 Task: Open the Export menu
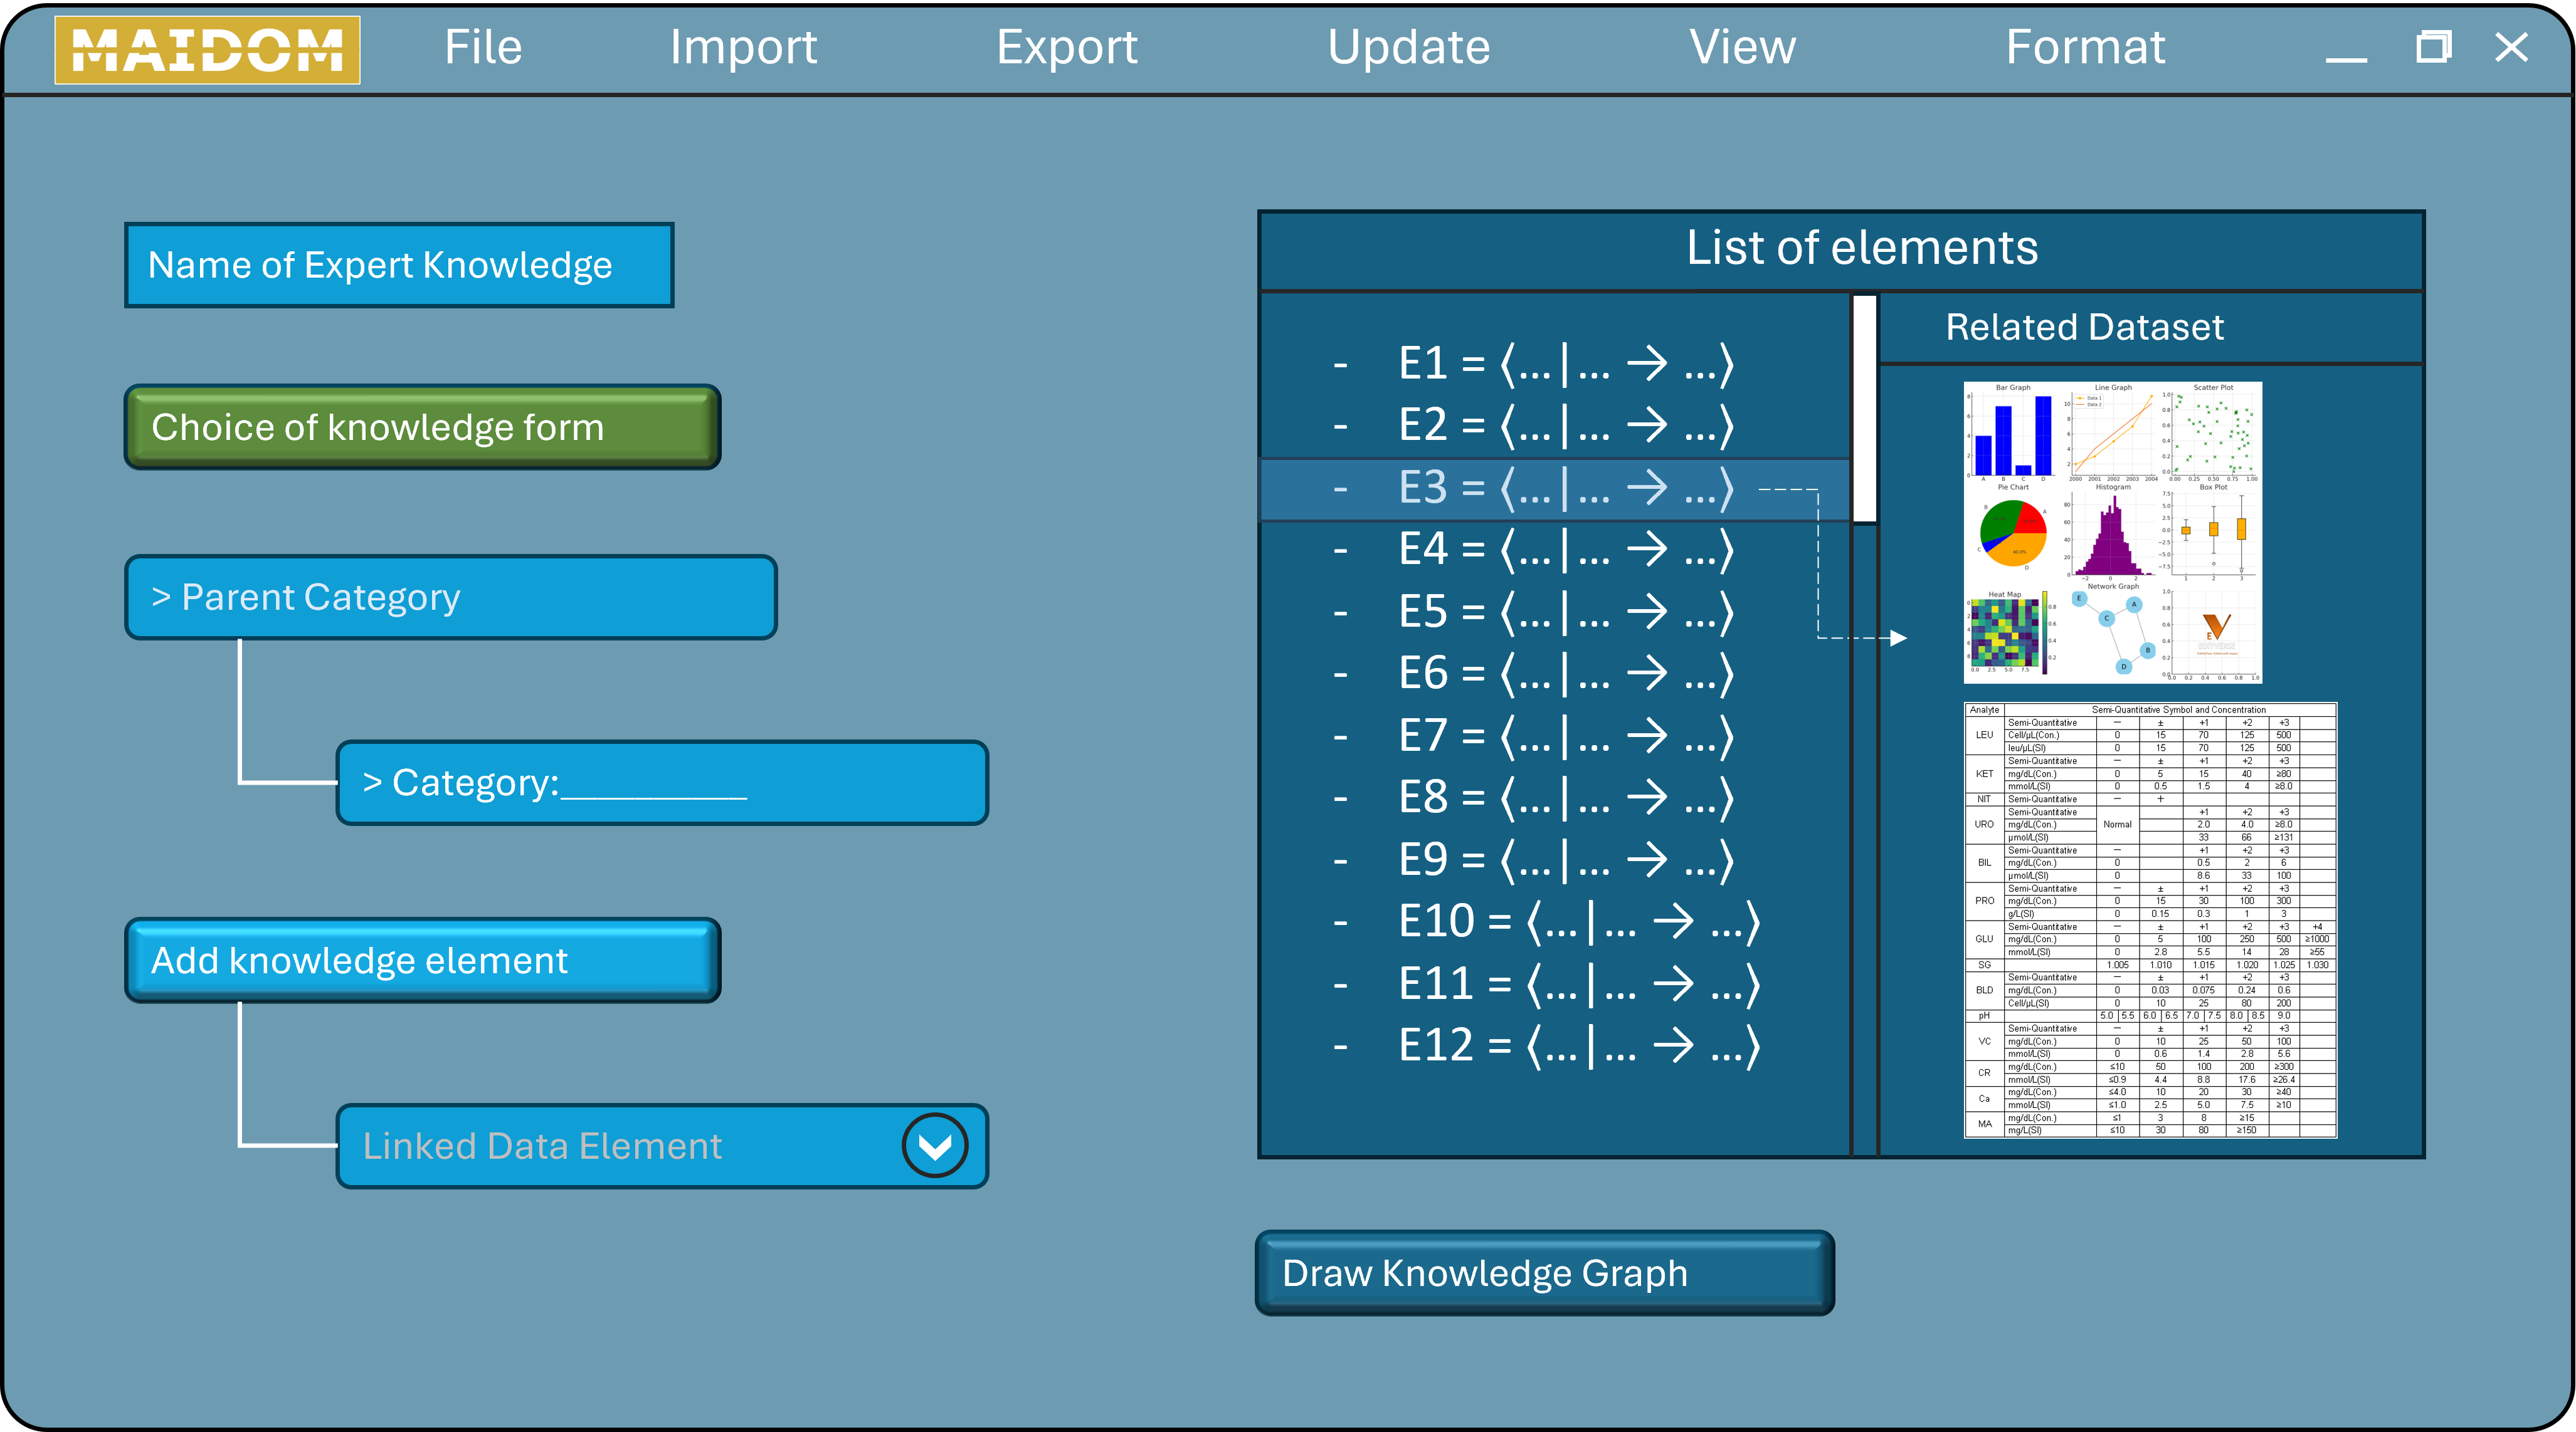point(1066,47)
